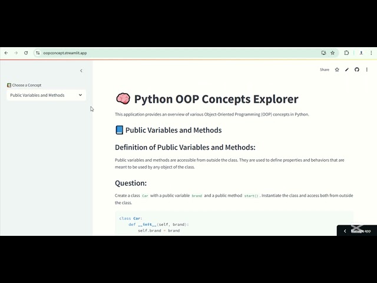This screenshot has height=283, width=377.
Task: View site information icon in address bar
Action: click(38, 53)
